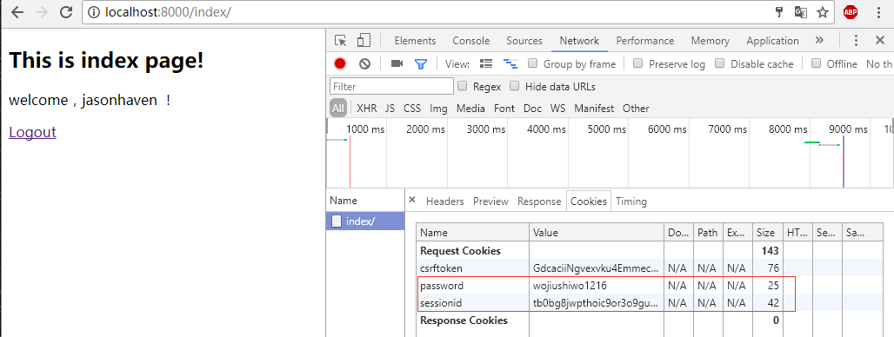Open the Chrome browser main menu
Viewport: 894px width, 337px height.
(878, 12)
